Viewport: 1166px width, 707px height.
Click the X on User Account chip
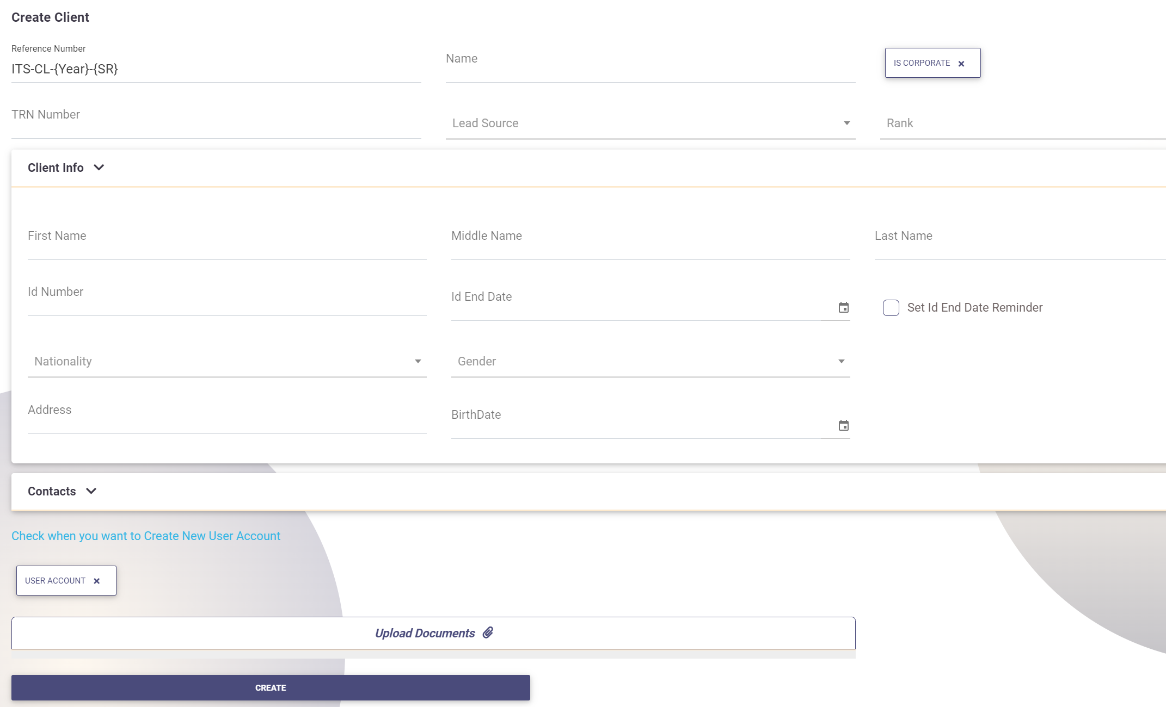(97, 581)
